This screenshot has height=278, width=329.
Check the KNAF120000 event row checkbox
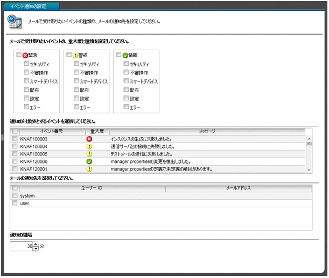[x=15, y=161]
